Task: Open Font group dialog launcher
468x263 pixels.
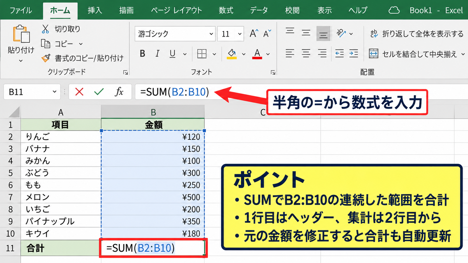Action: (273, 73)
